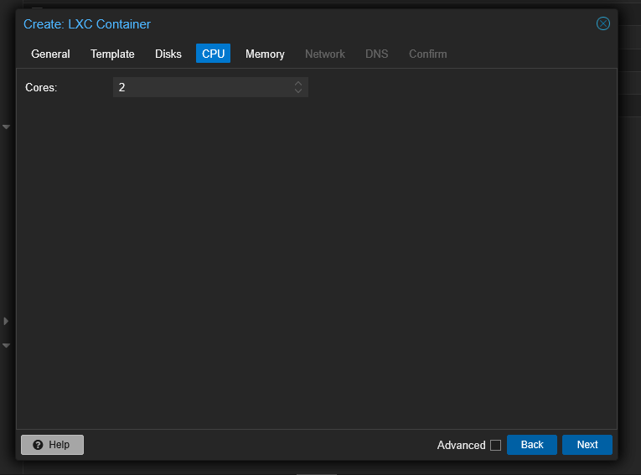The image size is (641, 475).
Task: Go Back to the Disks step
Action: pos(532,445)
